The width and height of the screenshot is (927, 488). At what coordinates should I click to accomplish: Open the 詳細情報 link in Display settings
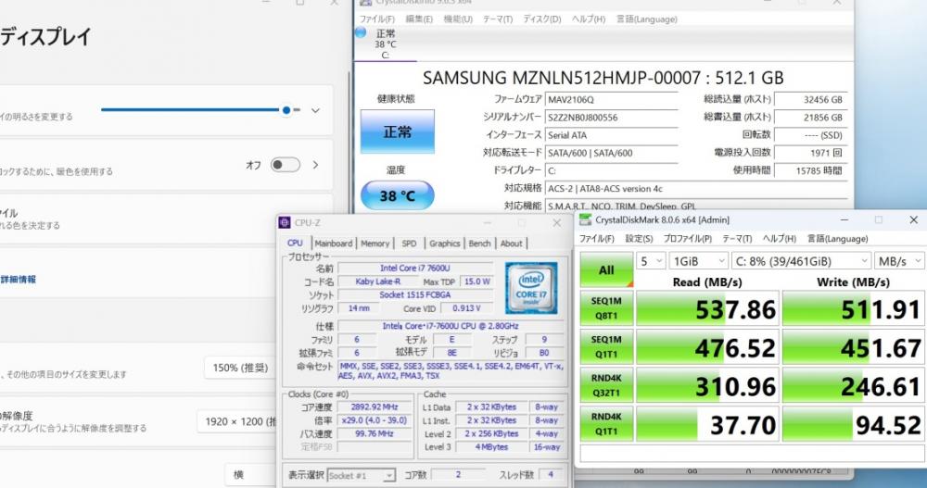(x=19, y=280)
